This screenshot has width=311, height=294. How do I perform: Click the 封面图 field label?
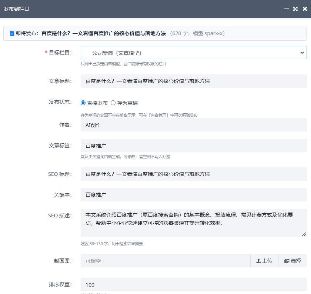(63, 261)
